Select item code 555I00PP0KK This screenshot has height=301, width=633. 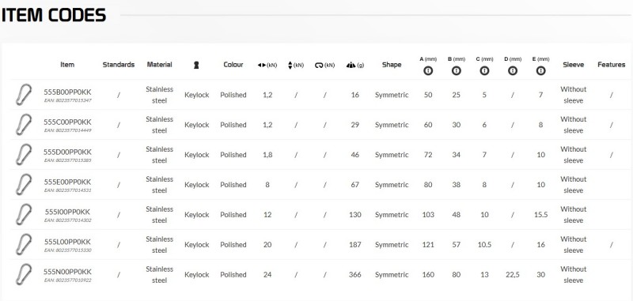67,212
